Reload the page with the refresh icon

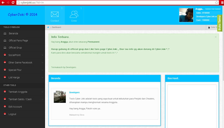point(13,2)
